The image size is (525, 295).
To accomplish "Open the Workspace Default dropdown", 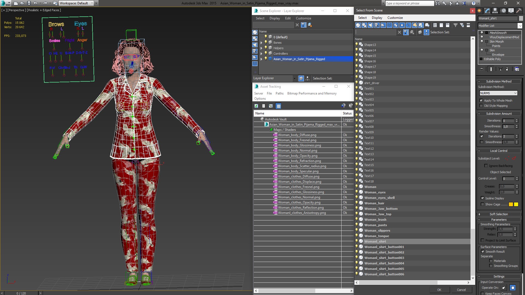I will pos(77,3).
